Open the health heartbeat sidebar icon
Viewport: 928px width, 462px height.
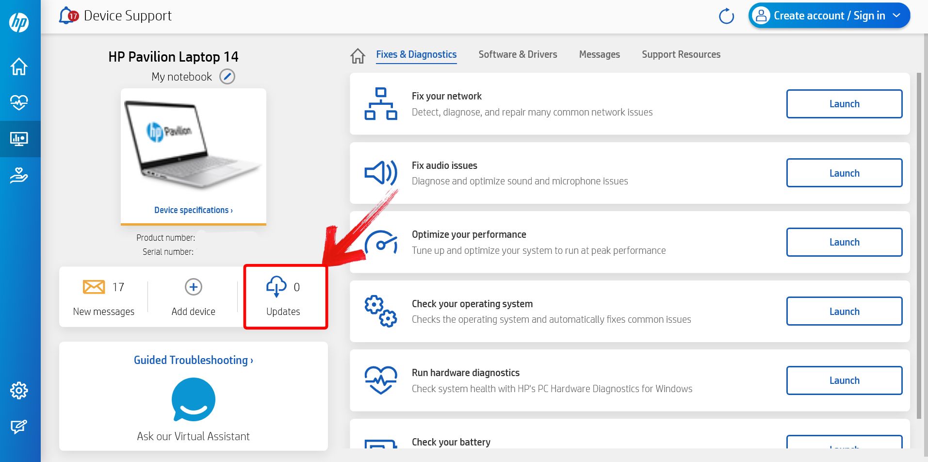click(19, 102)
